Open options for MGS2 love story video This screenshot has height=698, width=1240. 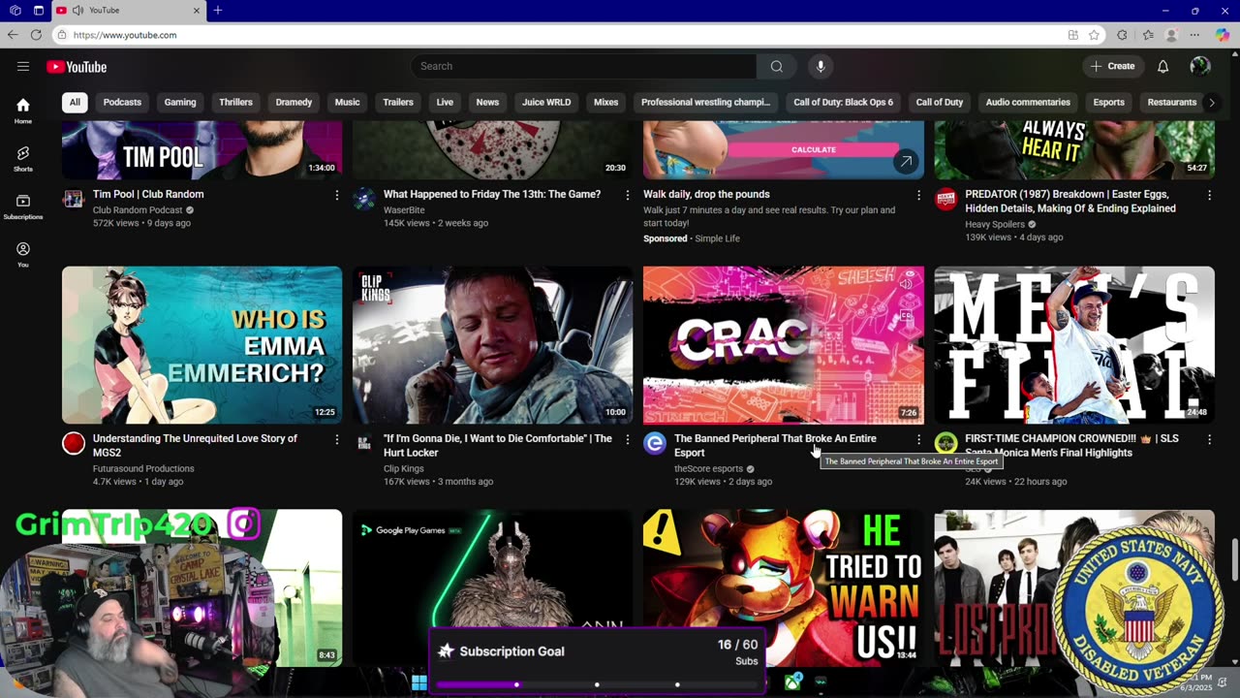(x=337, y=439)
